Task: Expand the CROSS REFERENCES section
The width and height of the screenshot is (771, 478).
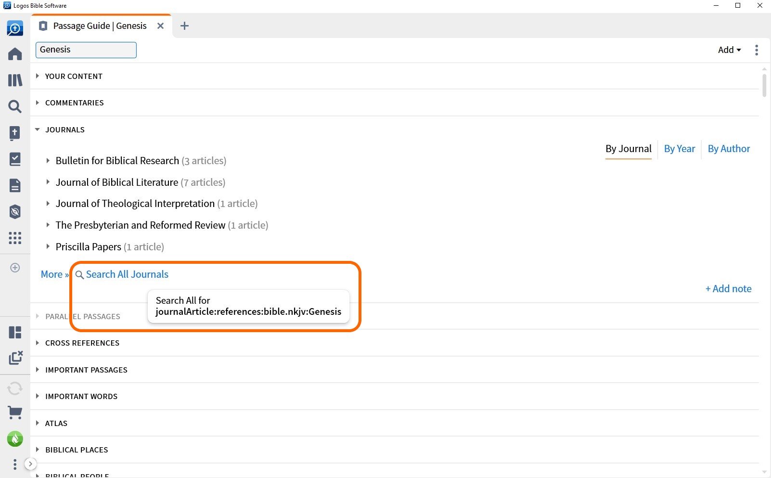Action: pos(38,343)
